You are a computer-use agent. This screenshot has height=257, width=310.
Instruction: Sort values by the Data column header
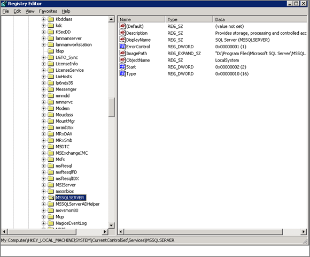click(260, 19)
